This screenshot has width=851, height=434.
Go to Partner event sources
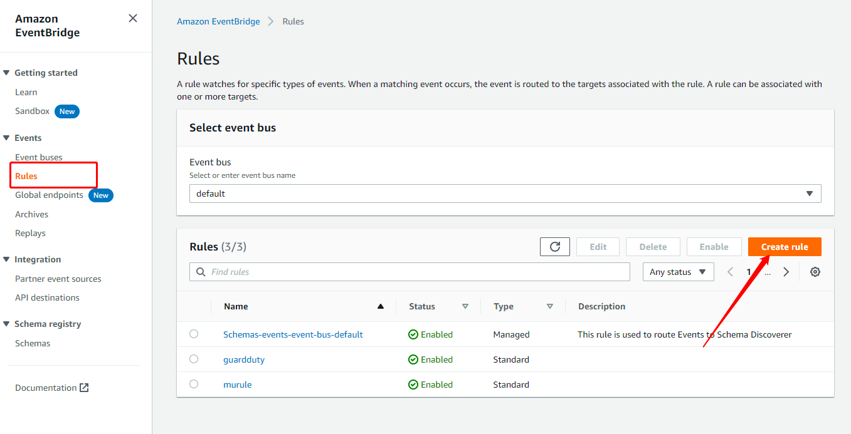tap(58, 279)
